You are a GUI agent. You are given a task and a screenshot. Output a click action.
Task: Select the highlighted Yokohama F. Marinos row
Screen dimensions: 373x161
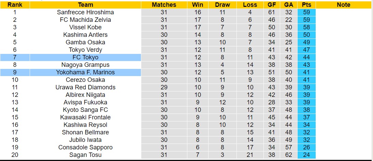[85, 72]
